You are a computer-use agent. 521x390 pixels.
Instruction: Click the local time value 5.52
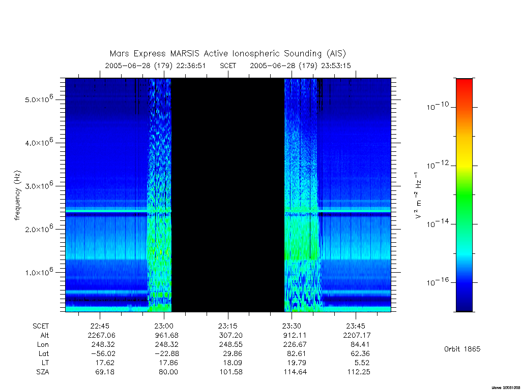[x=362, y=363]
